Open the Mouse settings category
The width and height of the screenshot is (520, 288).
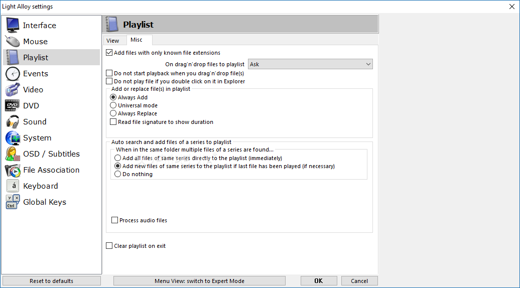[x=36, y=42]
